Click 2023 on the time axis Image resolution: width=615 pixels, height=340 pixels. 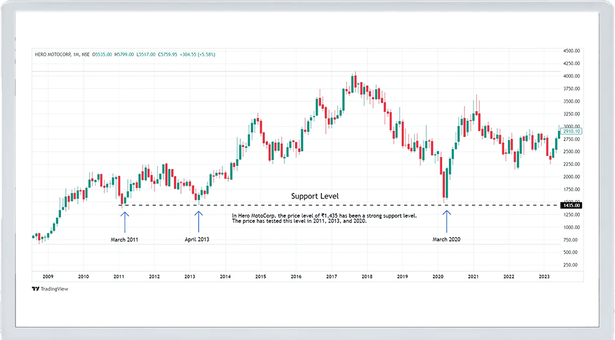tap(543, 276)
